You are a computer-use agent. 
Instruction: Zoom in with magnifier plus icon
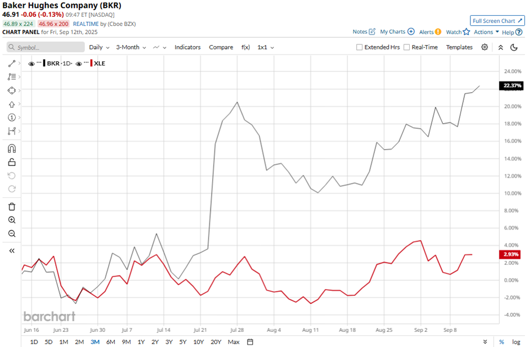pos(12,220)
